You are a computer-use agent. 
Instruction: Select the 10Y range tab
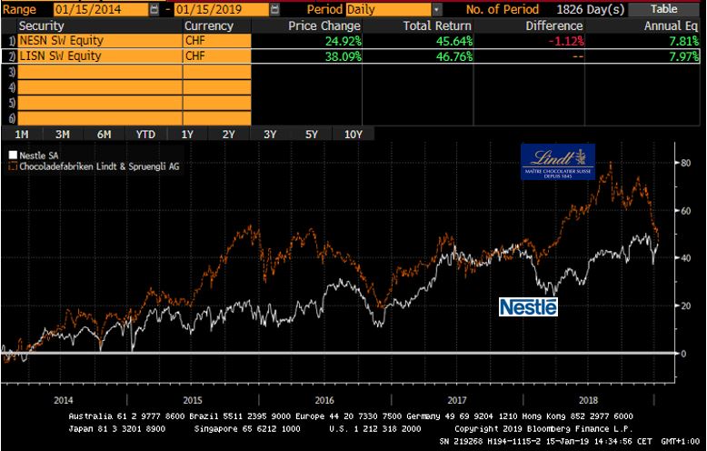(x=353, y=135)
